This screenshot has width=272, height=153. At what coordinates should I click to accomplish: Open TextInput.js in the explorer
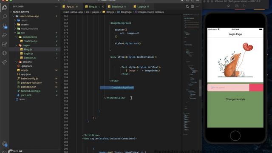click(31, 41)
